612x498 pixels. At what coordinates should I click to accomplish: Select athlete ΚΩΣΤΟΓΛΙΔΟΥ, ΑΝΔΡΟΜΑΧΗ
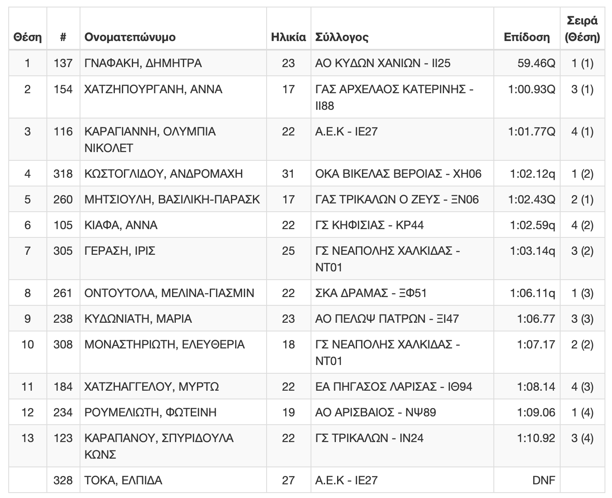point(163,174)
